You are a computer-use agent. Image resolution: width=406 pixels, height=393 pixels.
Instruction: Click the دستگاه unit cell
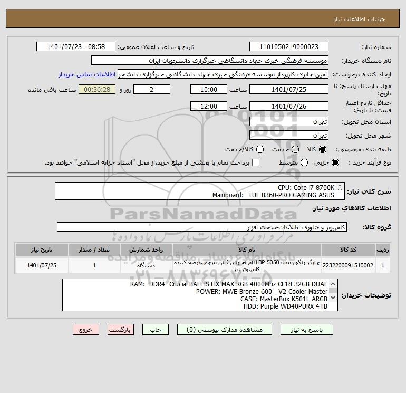[146, 265]
